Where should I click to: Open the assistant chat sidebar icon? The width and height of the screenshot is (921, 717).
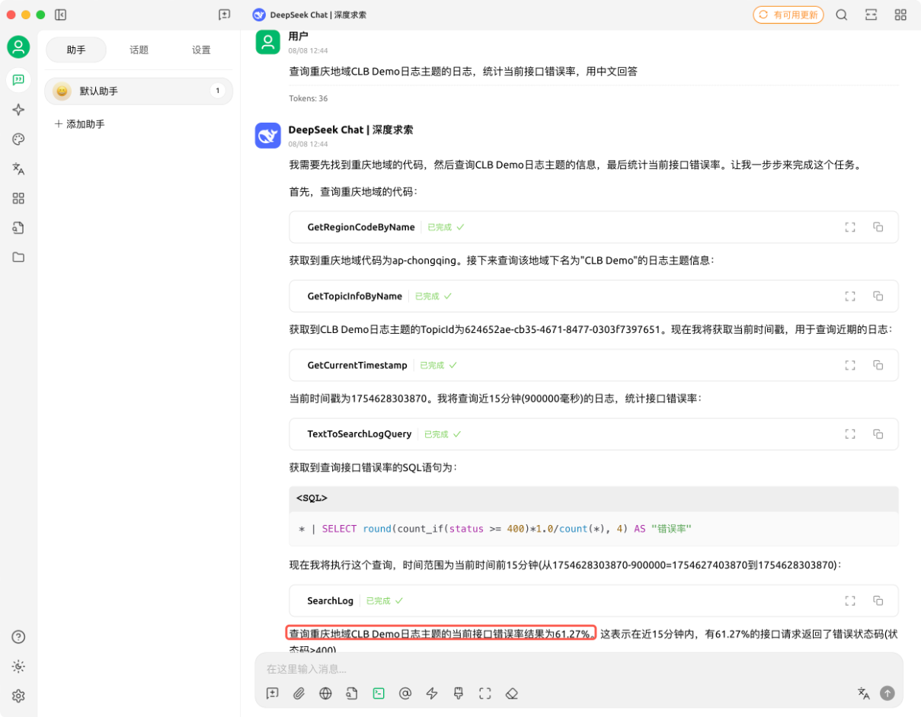[x=18, y=79]
